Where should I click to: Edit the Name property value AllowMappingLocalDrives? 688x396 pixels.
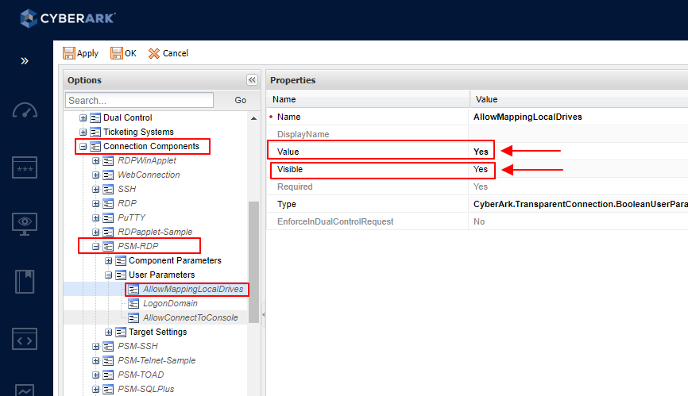click(x=528, y=117)
